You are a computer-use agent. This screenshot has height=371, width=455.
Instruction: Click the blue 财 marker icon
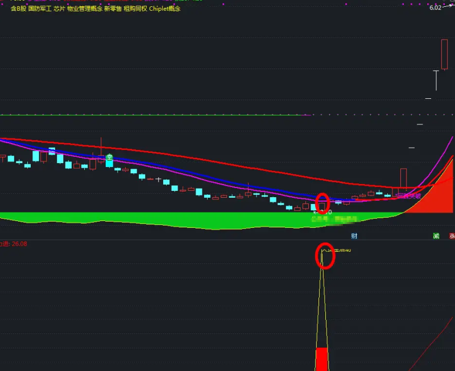point(354,235)
